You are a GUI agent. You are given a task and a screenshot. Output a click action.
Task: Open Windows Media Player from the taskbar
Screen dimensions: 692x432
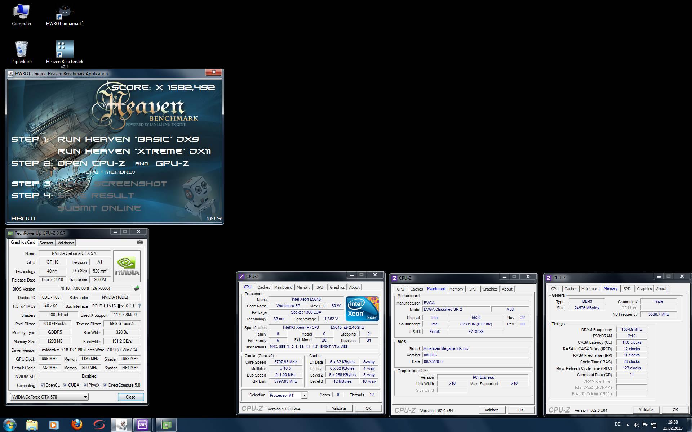(54, 425)
